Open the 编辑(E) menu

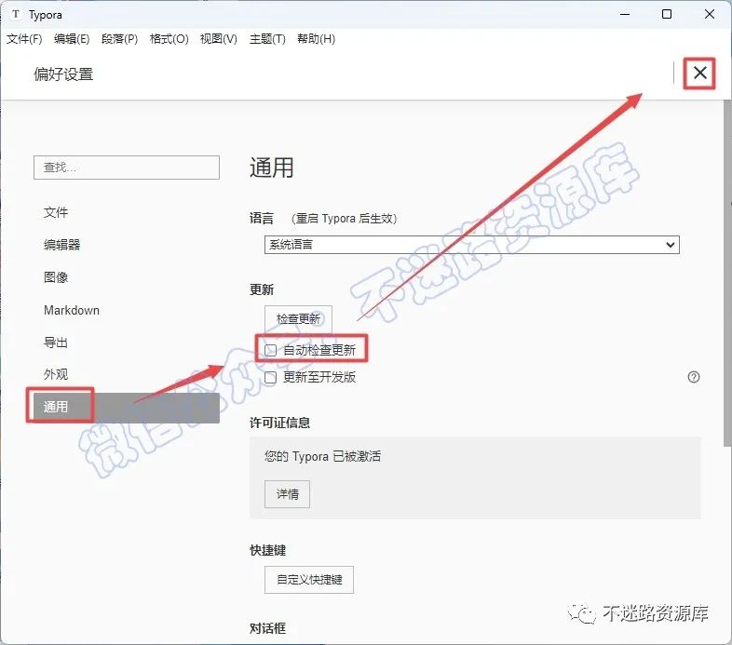pos(72,39)
